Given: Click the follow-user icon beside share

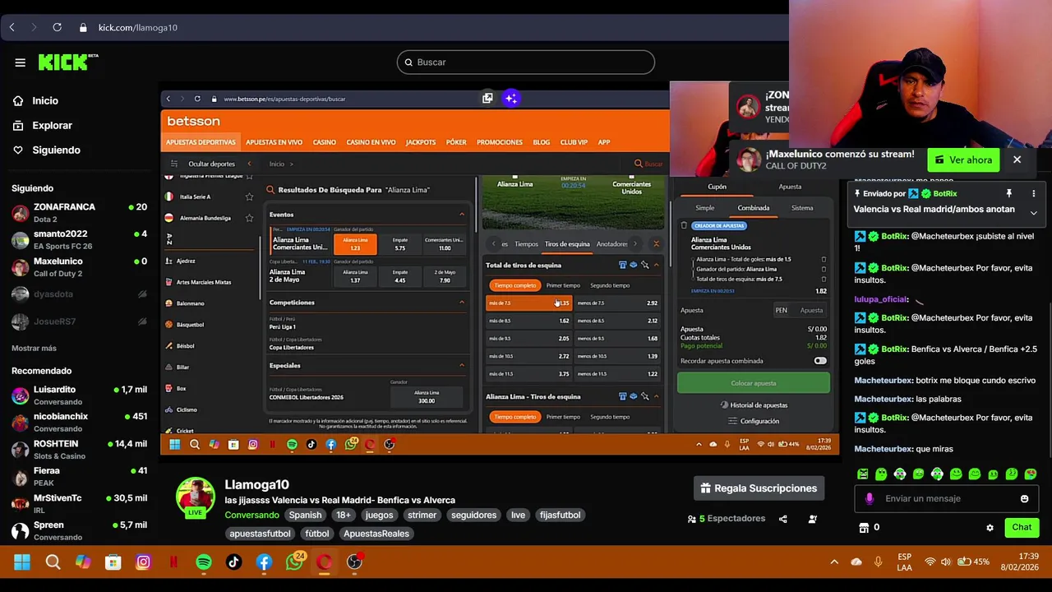Looking at the screenshot, I should [812, 519].
